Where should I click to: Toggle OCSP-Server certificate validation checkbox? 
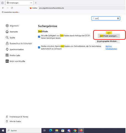pyautogui.click(x=39, y=37)
